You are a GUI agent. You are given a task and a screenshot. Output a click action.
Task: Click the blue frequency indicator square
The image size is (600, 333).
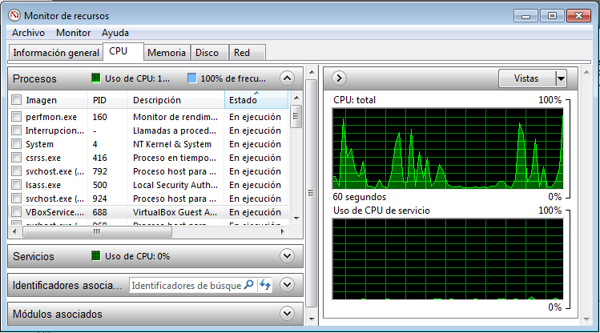coord(191,78)
